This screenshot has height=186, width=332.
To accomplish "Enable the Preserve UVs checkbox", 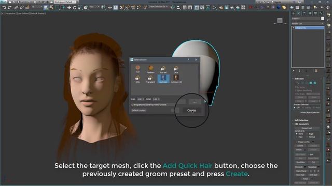I will point(297,142).
